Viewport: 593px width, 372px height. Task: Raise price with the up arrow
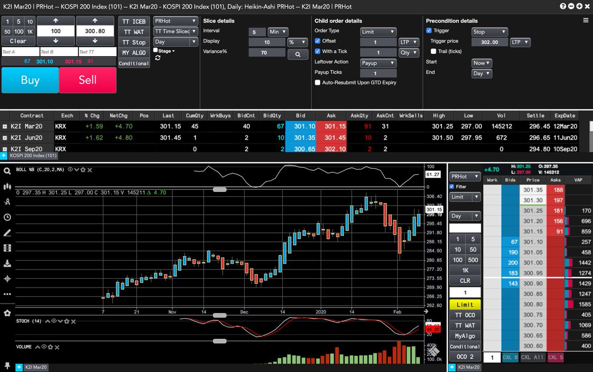click(95, 21)
